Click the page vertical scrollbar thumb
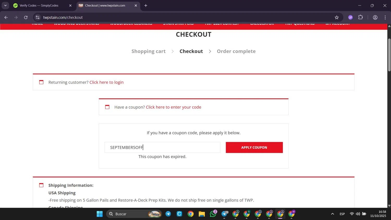This screenshot has width=391, height=220. (x=389, y=55)
